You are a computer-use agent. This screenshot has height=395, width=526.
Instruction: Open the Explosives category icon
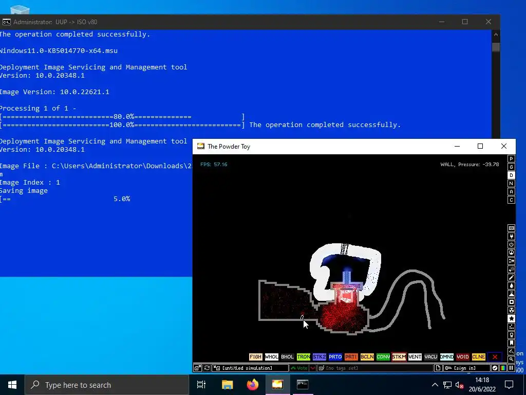511,269
